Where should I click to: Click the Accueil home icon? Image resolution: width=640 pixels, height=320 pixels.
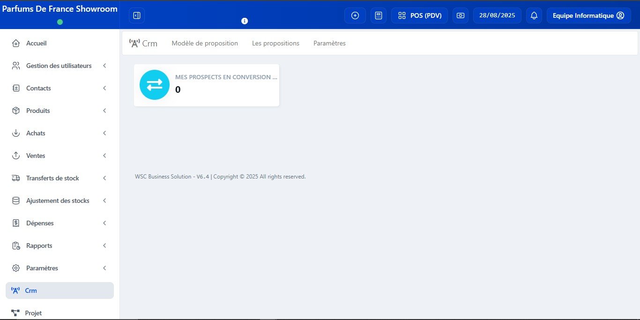pyautogui.click(x=16, y=43)
